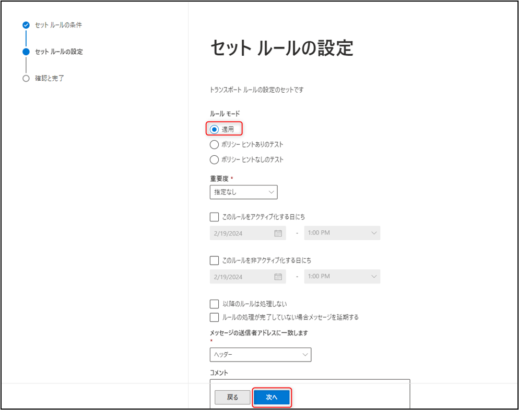Select the 適用 rule mode option
The width and height of the screenshot is (519, 410).
coord(215,128)
